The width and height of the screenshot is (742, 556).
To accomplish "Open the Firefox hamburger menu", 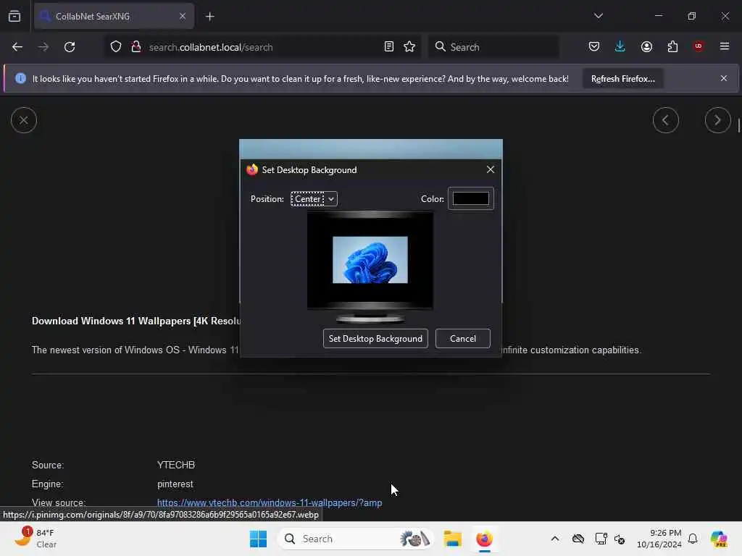I will [x=725, y=46].
